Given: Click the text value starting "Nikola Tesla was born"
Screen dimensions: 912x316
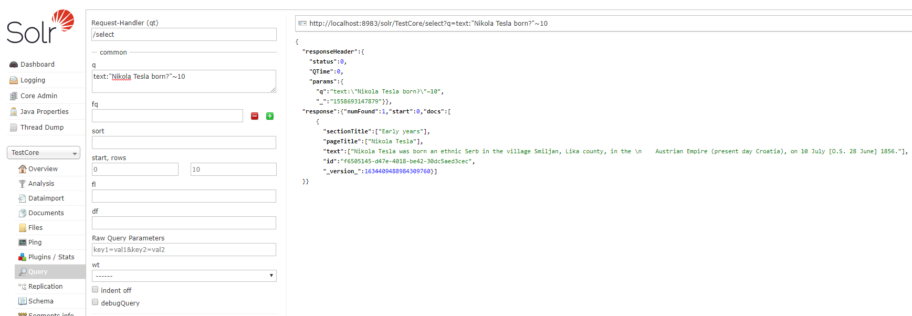Looking at the screenshot, I should (626, 152).
